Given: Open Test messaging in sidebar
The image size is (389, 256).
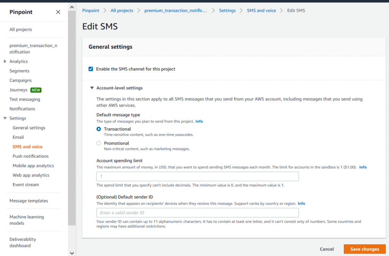Looking at the screenshot, I should click(x=25, y=99).
